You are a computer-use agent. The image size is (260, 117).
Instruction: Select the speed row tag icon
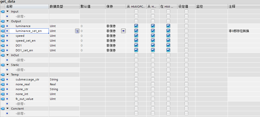point(3,36)
